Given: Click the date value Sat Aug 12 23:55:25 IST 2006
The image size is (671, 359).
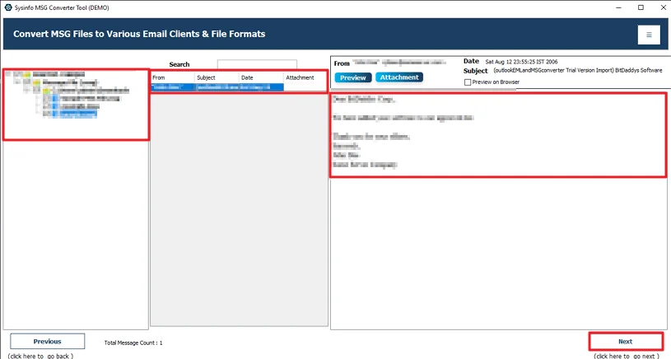Looking at the screenshot, I should [x=521, y=62].
